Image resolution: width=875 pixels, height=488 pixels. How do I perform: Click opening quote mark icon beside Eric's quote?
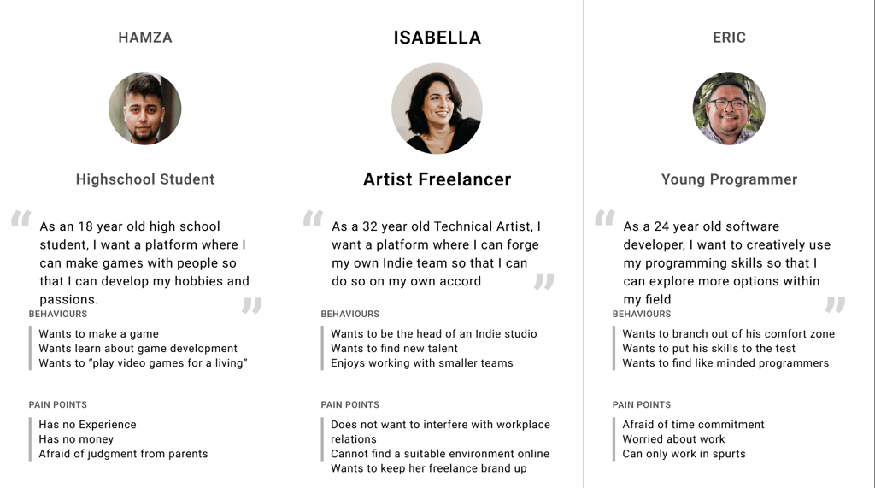coord(605,218)
